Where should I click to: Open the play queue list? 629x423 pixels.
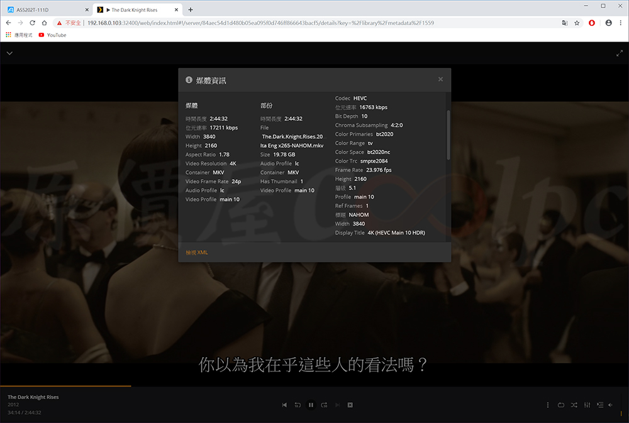point(600,405)
